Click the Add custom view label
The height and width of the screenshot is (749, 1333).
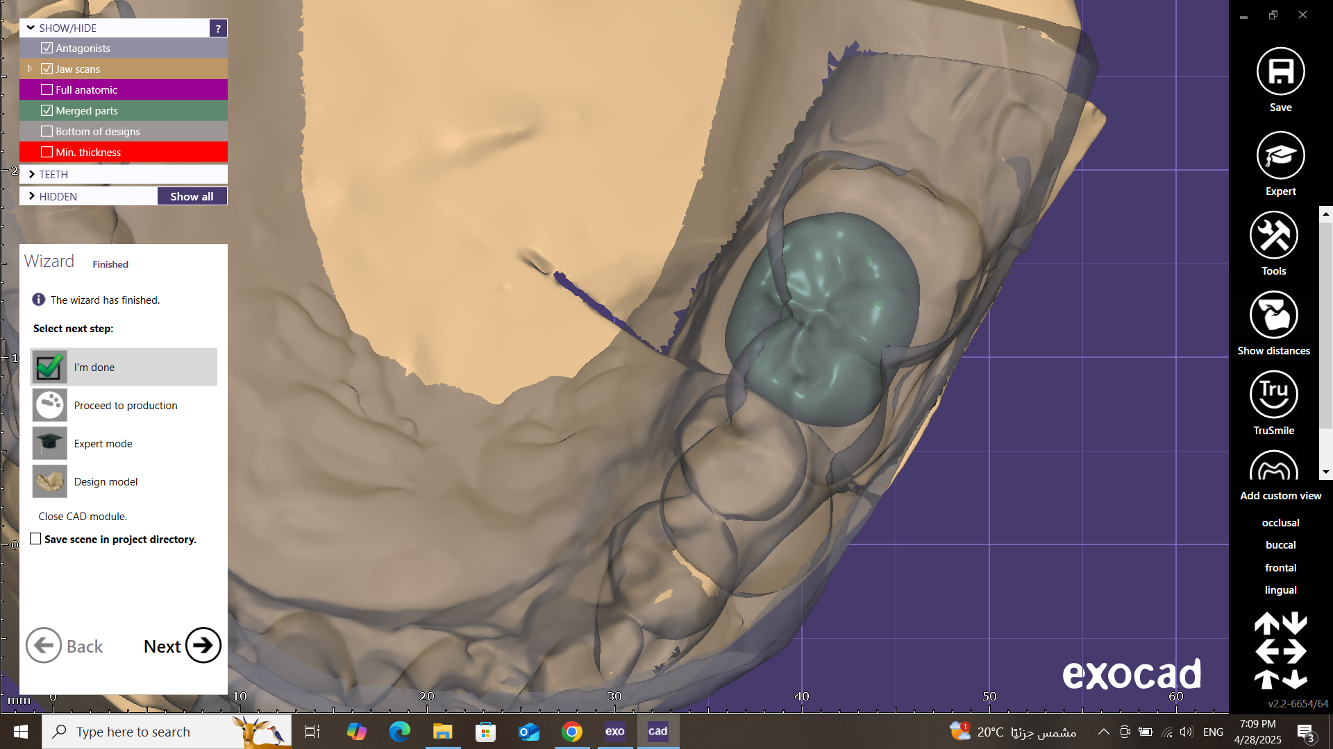click(1280, 496)
